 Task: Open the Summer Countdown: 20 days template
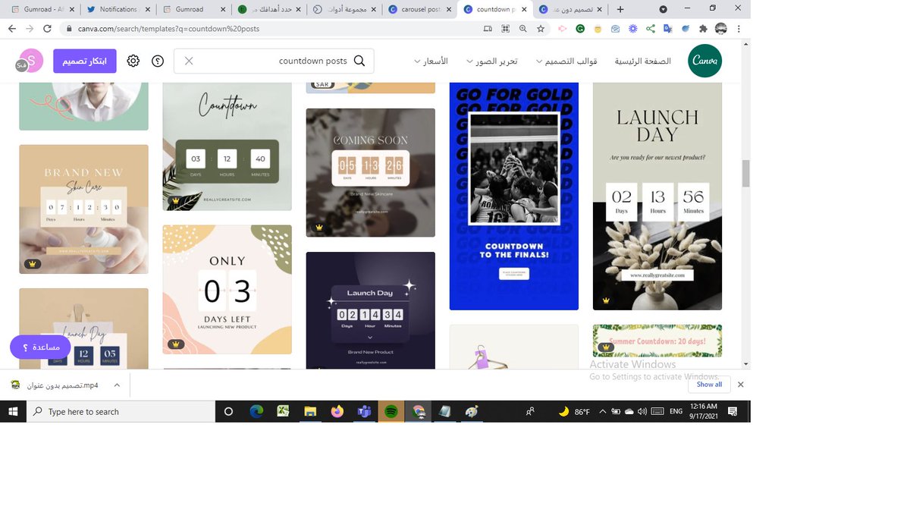coord(657,341)
